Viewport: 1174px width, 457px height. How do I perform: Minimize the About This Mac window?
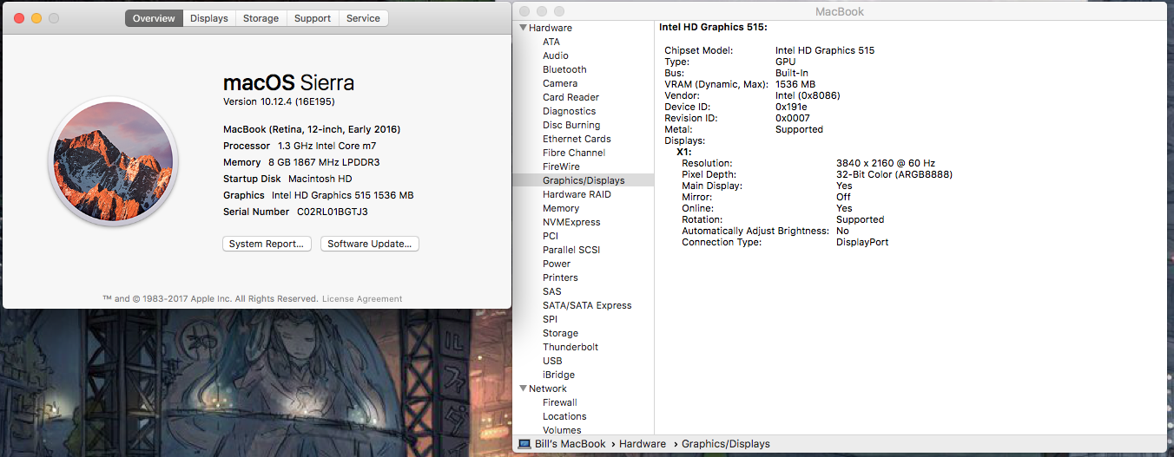tap(36, 18)
